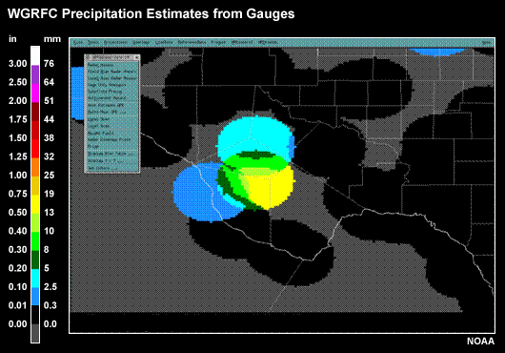The height and width of the screenshot is (353, 505).
Task: Open the Tools menu
Action: tap(93, 43)
